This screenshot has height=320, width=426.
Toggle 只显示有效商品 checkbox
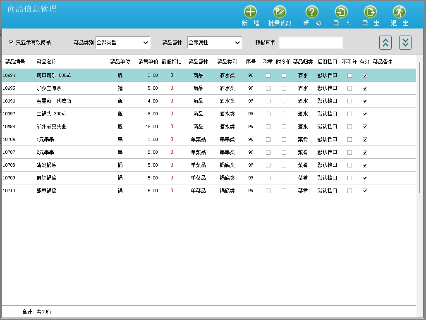(11, 42)
